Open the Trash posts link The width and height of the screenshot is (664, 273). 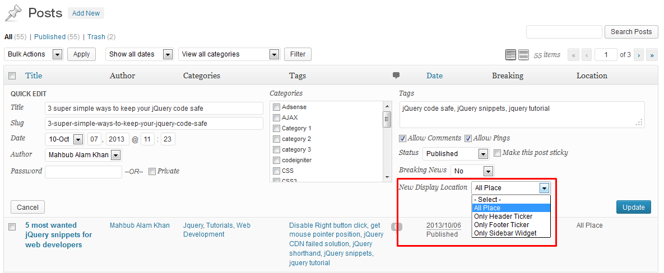pyautogui.click(x=96, y=37)
